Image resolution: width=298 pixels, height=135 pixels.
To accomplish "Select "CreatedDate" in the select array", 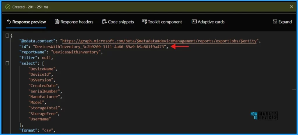I will point(43,86).
